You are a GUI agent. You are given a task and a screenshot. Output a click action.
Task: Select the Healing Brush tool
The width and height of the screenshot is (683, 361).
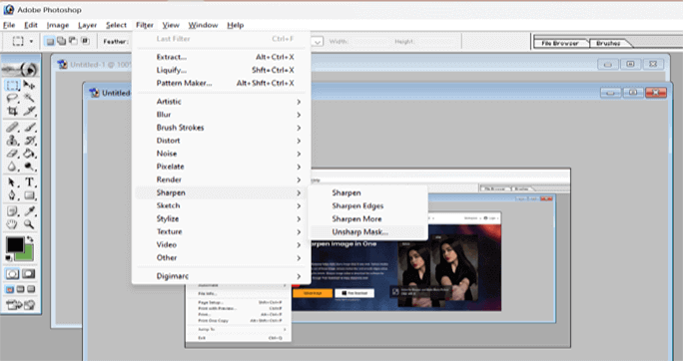(x=13, y=128)
